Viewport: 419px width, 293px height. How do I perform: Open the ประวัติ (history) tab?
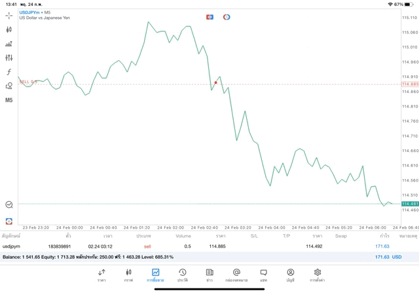coord(183,275)
